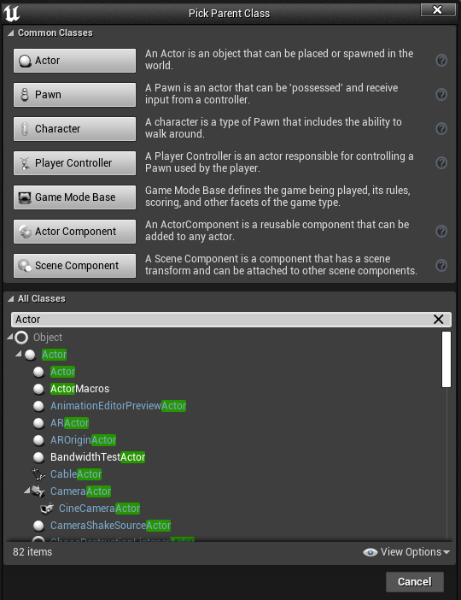This screenshot has width=461, height=600.
Task: Click the Scene Component help icon
Action: 441,266
